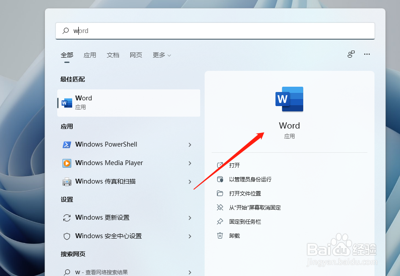Select the 全部 tab

click(x=67, y=55)
